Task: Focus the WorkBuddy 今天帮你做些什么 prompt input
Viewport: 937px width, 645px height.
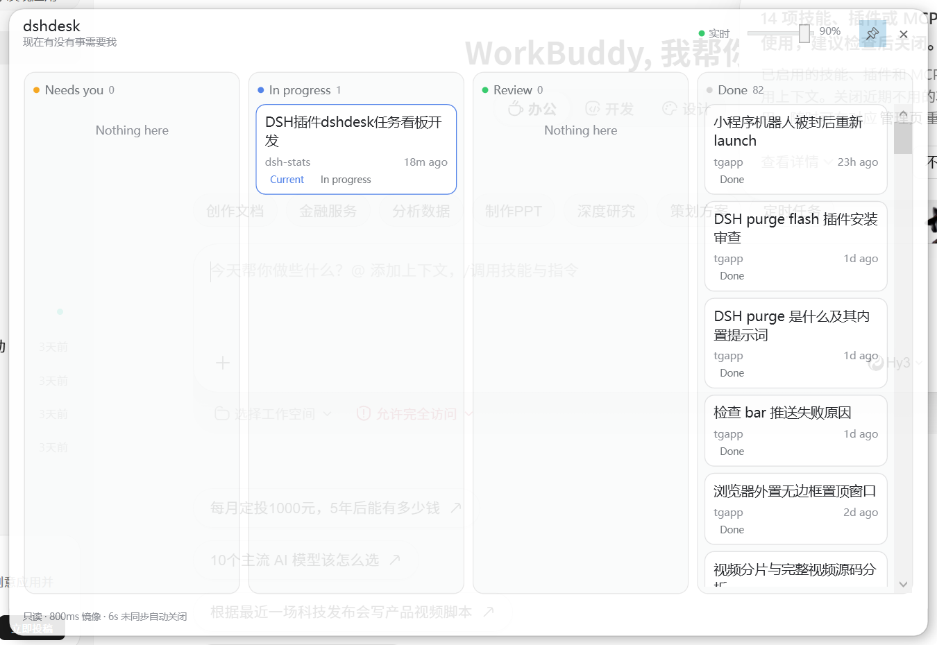Action: coord(394,270)
